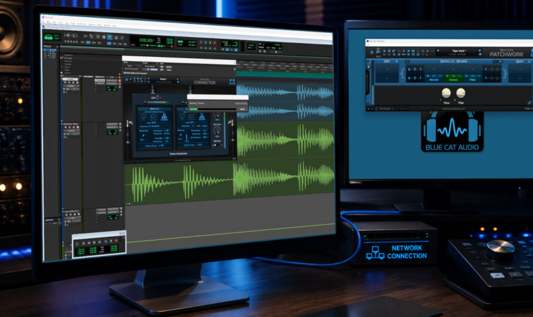Toggle power icon on bottom parallel chain row
This screenshot has width=533, height=317.
tap(415, 78)
